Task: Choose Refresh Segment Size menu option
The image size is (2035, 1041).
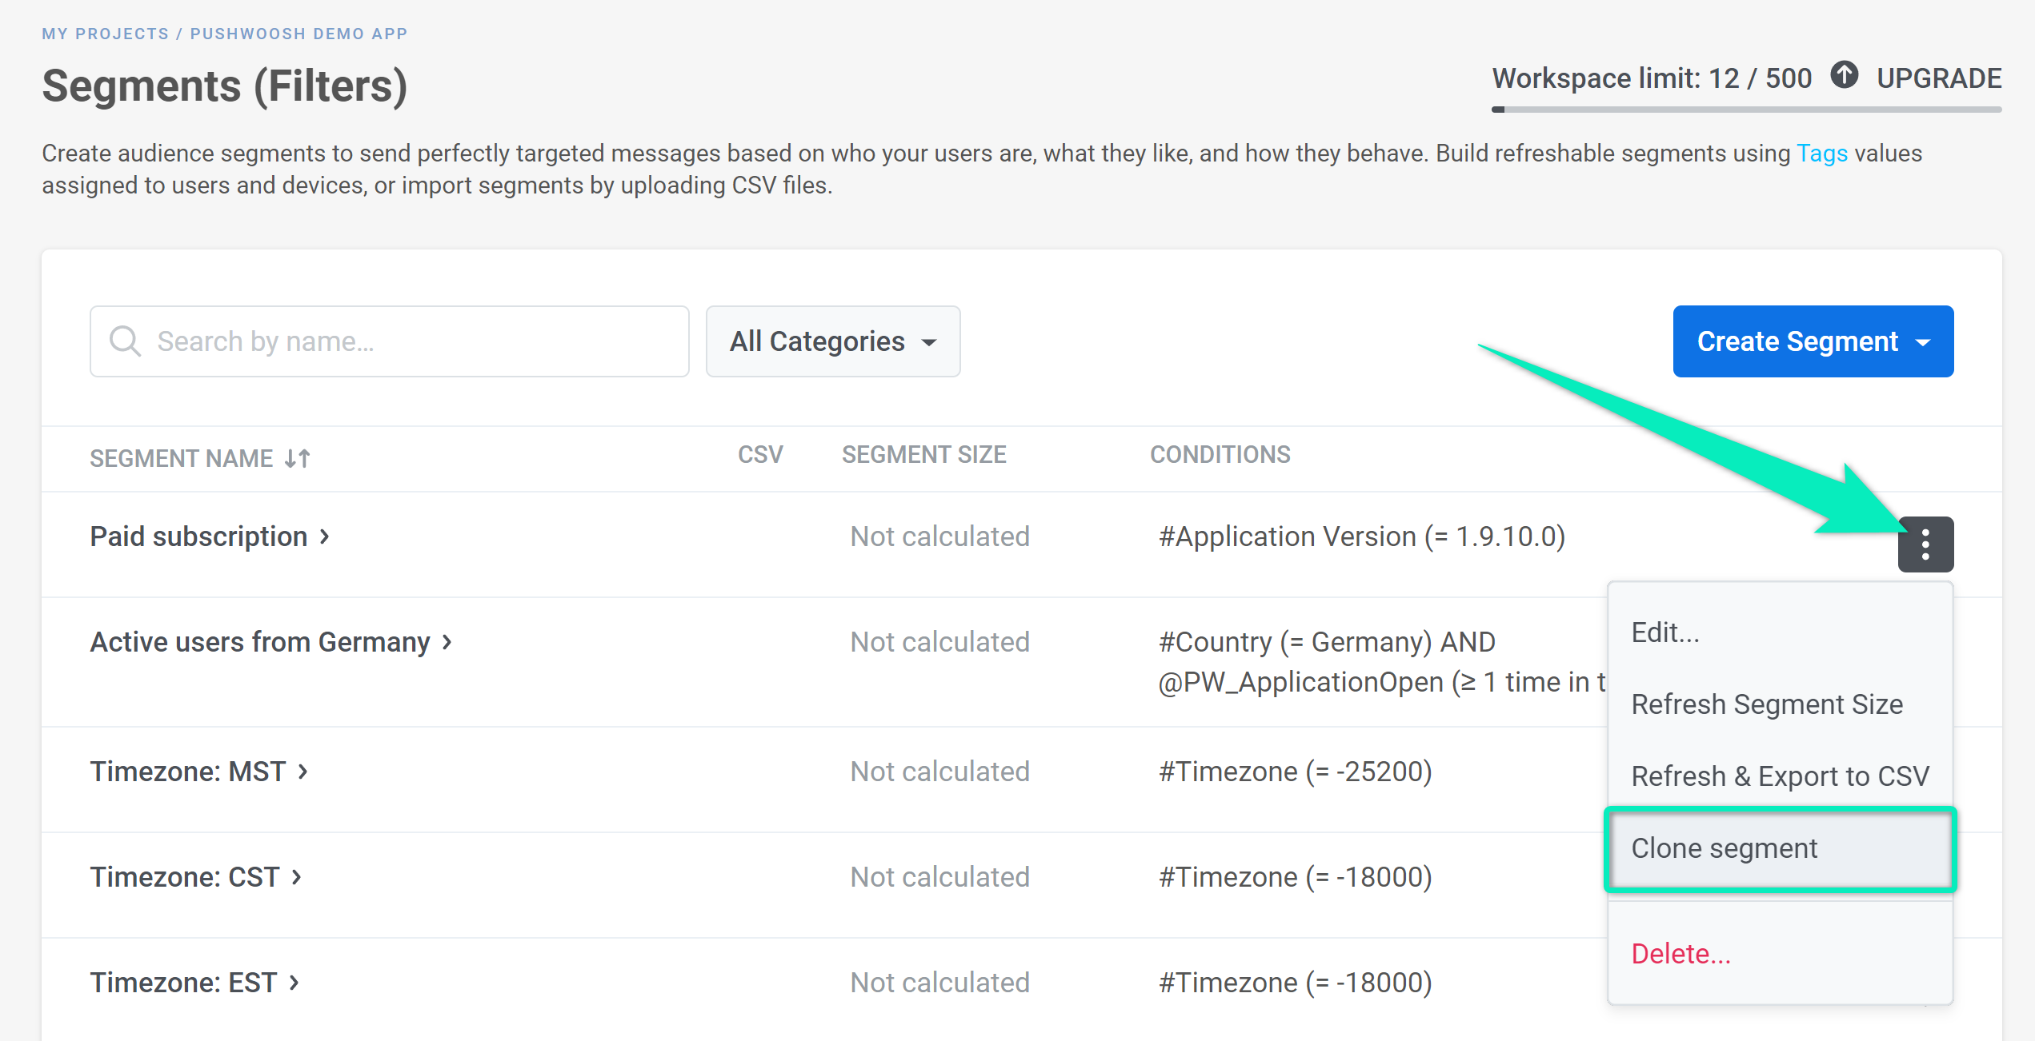Action: (1767, 704)
